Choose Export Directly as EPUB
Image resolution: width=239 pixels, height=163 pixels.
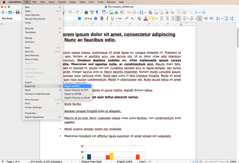[77, 98]
